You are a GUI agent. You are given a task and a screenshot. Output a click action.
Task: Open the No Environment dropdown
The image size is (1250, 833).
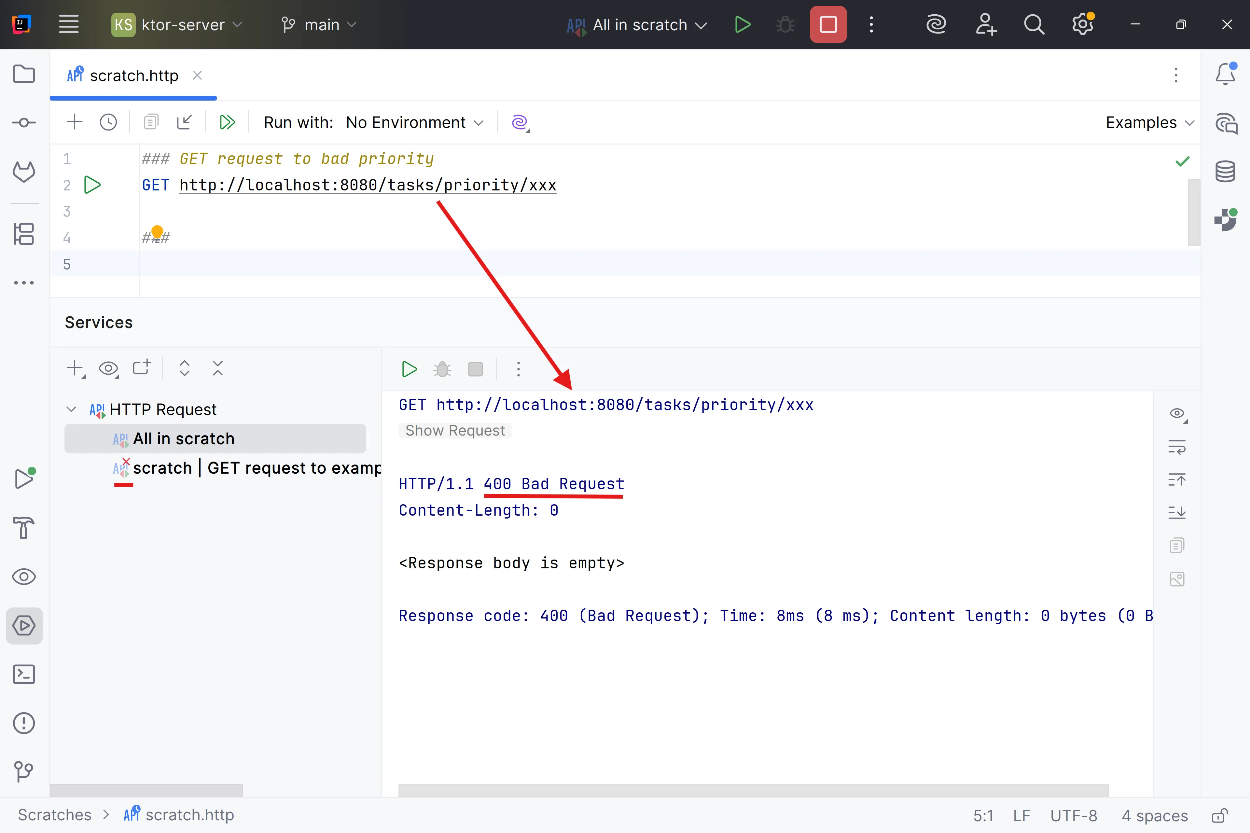414,123
